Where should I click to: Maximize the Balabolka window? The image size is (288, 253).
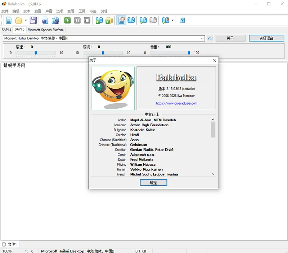click(269, 4)
